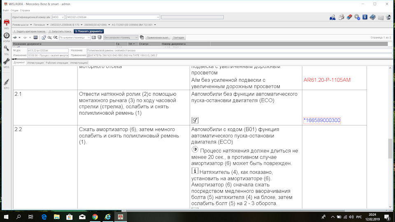
Task: Expand the WDD prefix dropdown
Action: 58,17
